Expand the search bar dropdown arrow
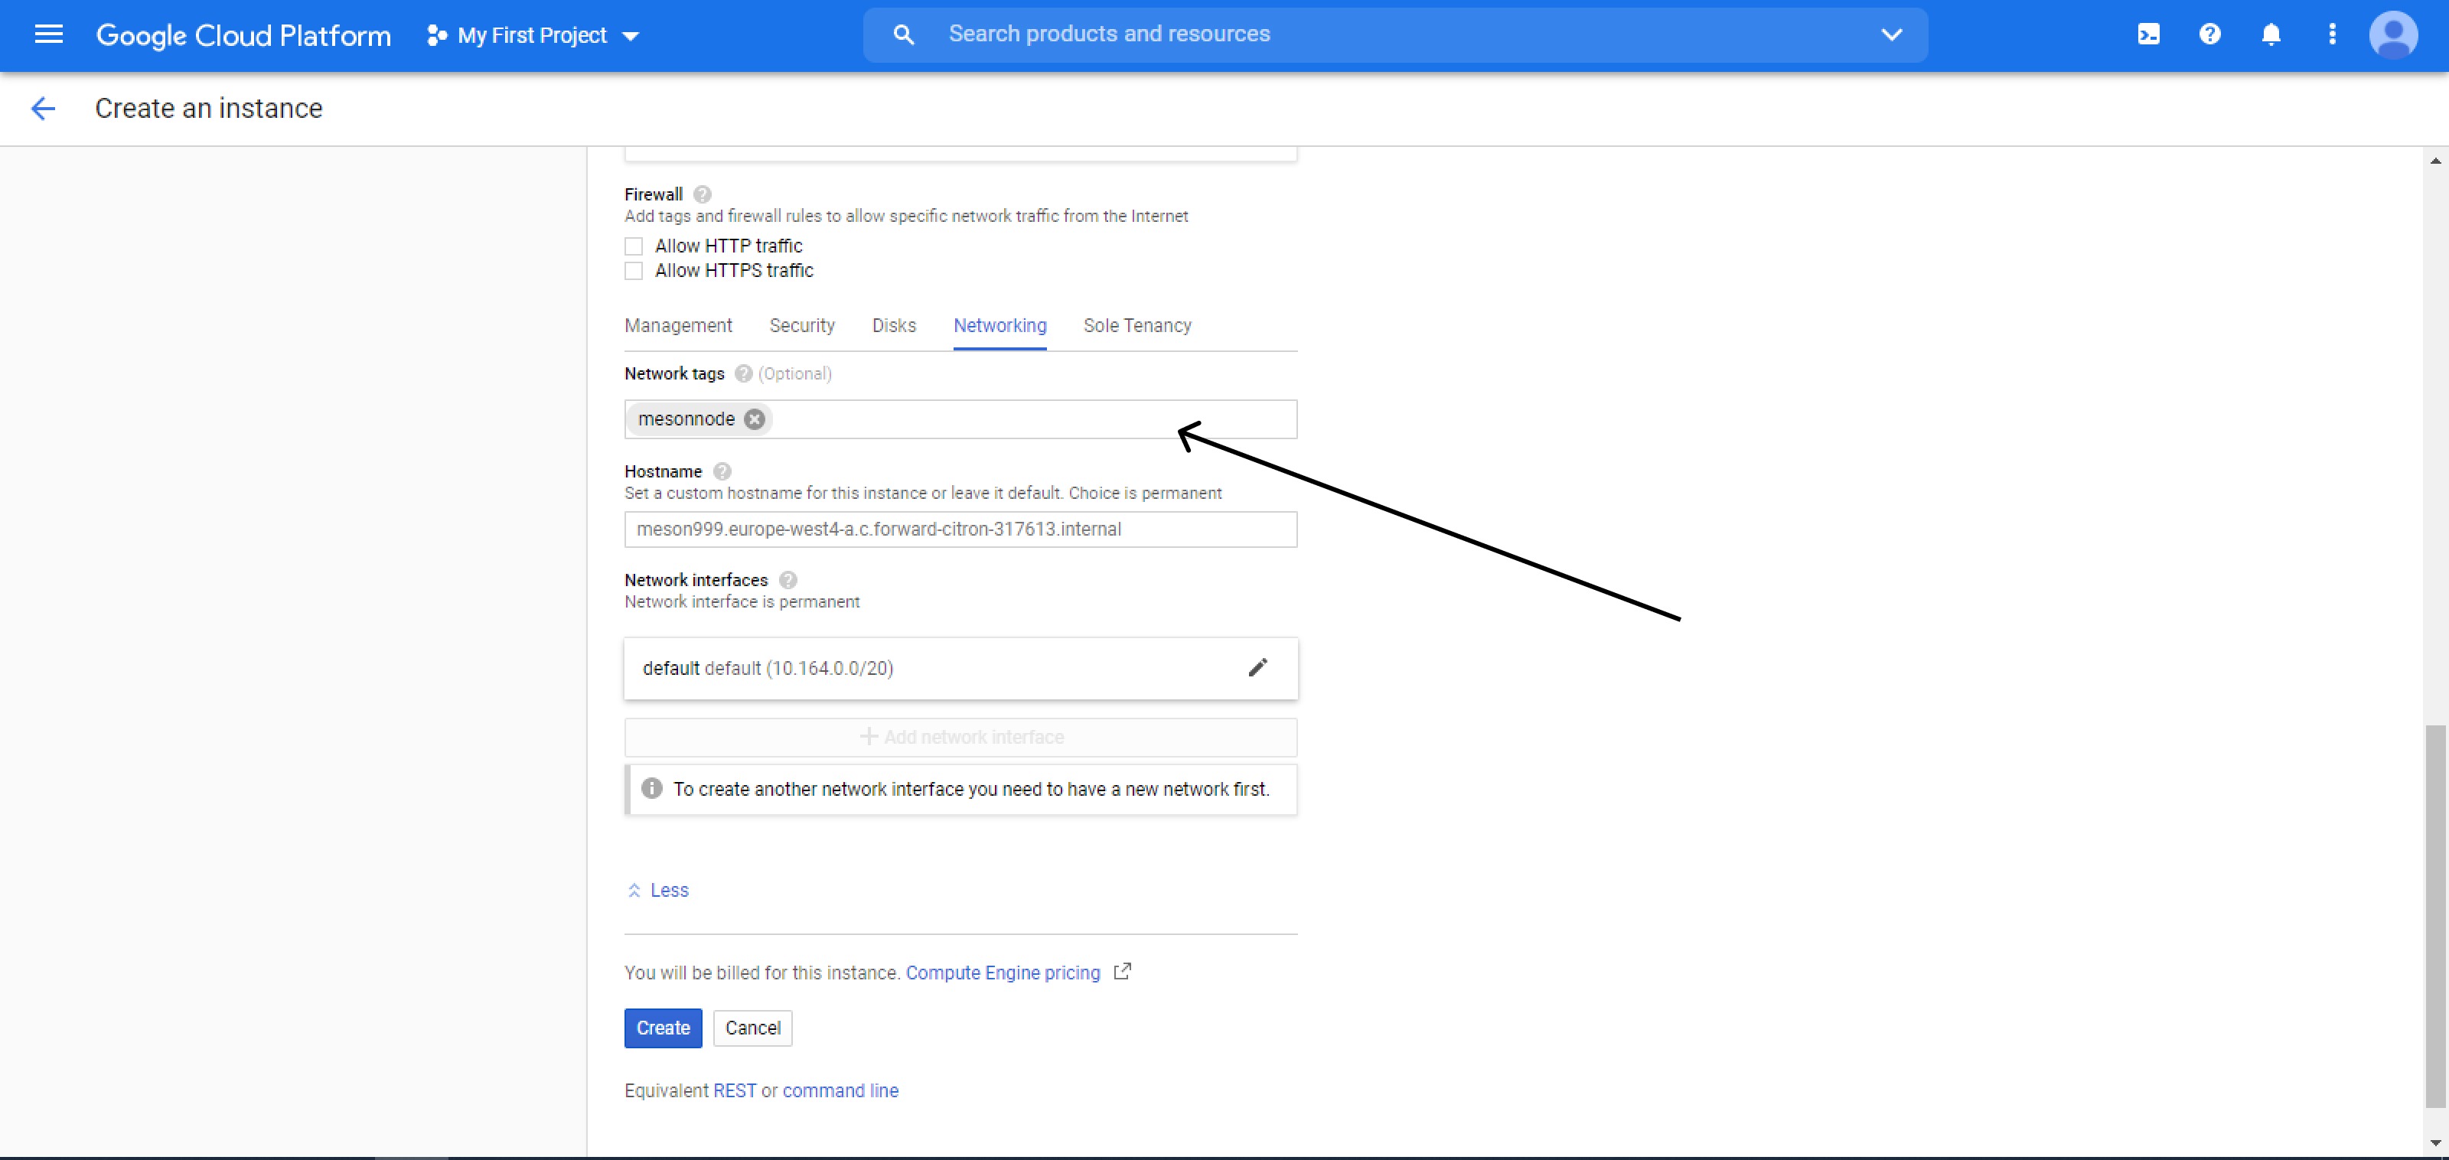 pos(1891,35)
